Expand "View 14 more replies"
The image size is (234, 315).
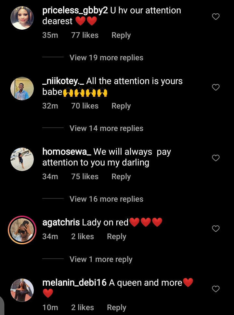click(107, 128)
